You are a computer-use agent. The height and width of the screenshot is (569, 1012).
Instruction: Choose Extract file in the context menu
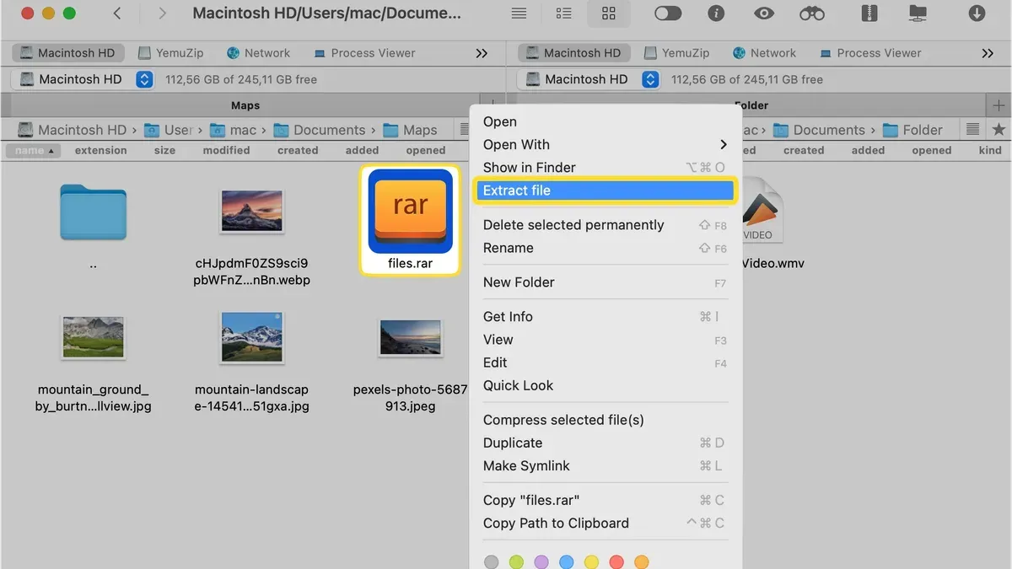606,191
